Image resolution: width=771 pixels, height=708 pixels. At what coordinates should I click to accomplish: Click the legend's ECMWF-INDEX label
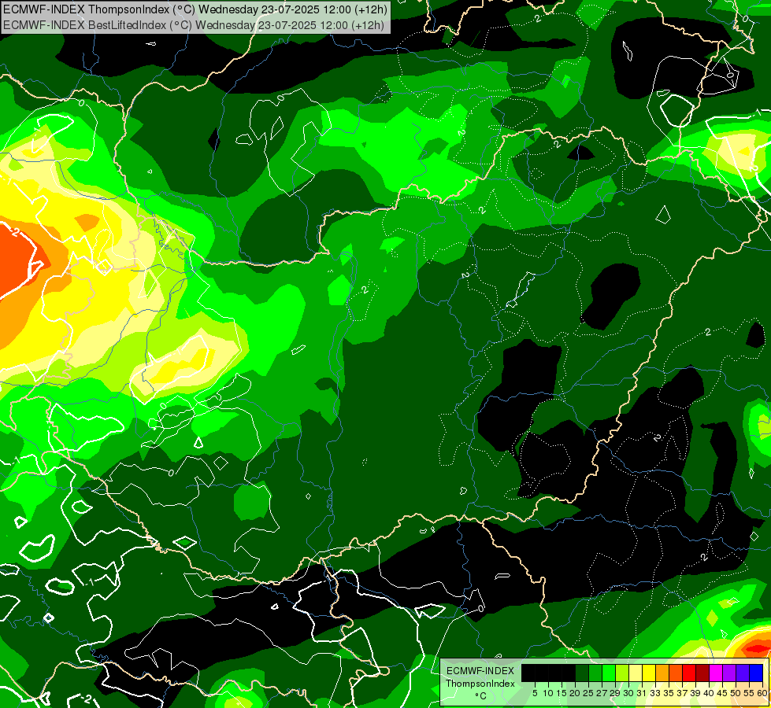click(x=480, y=671)
